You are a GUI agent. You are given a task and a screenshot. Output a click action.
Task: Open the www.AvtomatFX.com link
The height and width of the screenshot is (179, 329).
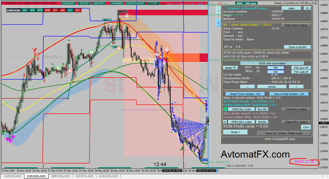pyautogui.click(x=280, y=139)
